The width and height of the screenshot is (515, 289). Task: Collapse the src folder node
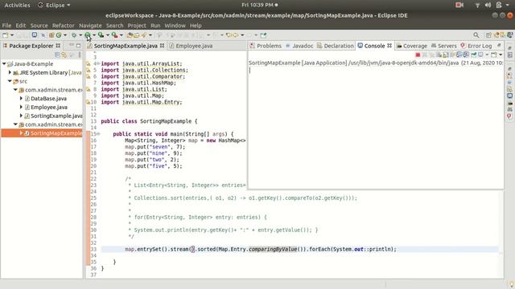pos(10,81)
